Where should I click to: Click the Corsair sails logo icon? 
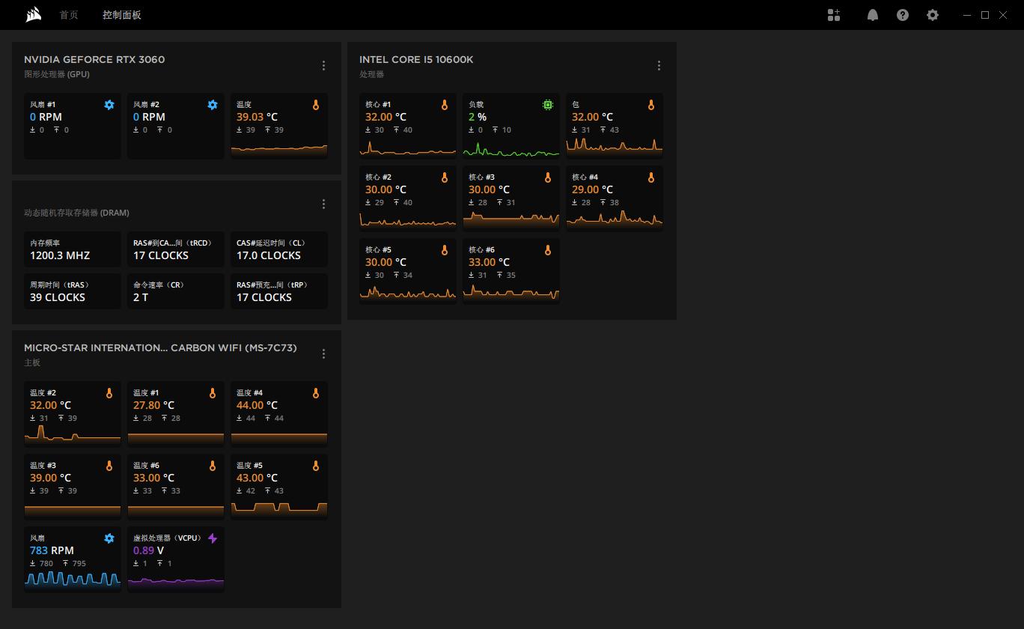point(33,15)
